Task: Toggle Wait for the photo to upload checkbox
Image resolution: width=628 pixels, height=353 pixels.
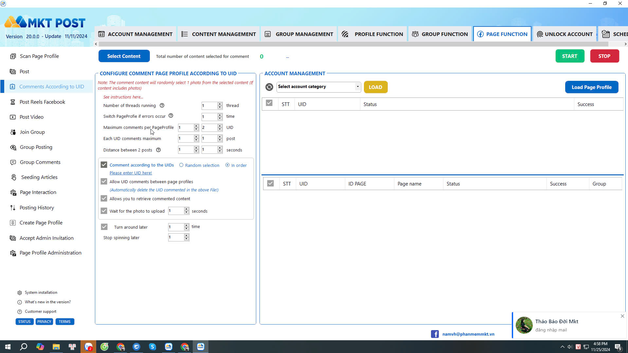Action: coord(104,211)
